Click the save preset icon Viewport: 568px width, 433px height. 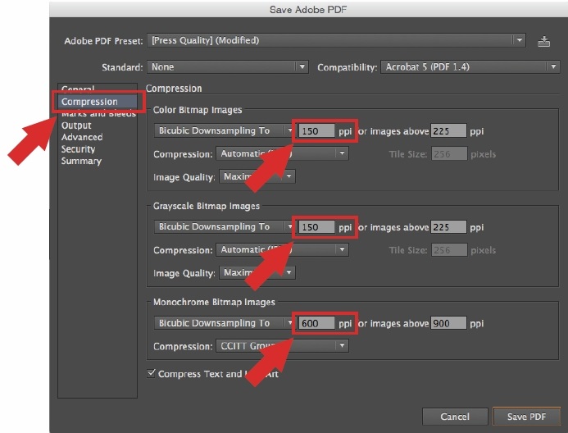click(543, 41)
